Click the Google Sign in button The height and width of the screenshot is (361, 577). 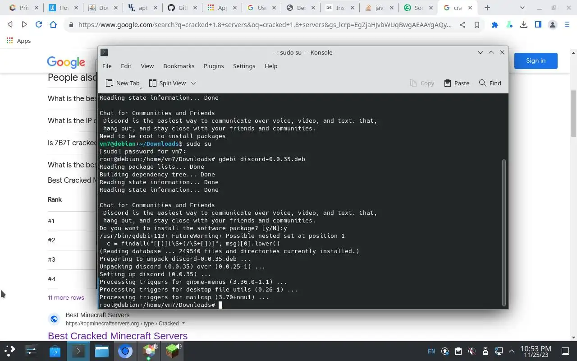click(x=536, y=60)
